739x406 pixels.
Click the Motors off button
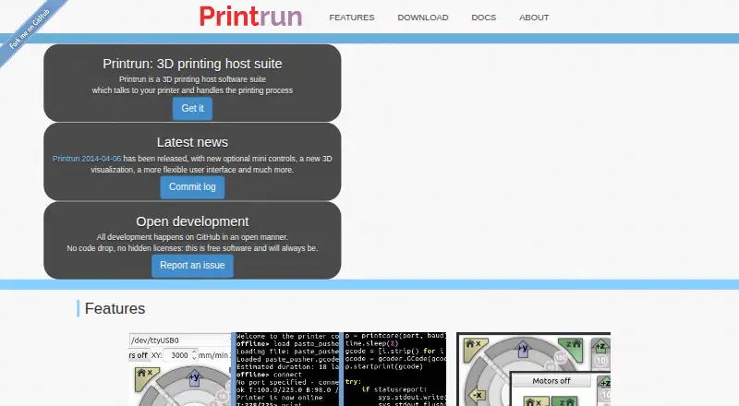point(551,380)
